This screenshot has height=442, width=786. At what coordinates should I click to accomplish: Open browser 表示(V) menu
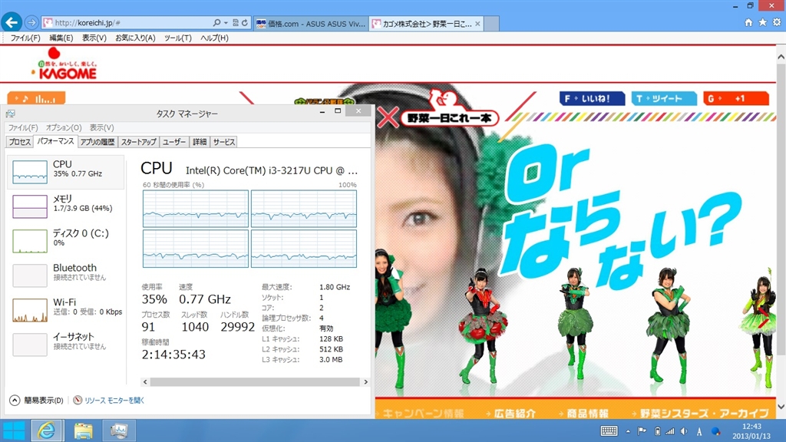(94, 38)
